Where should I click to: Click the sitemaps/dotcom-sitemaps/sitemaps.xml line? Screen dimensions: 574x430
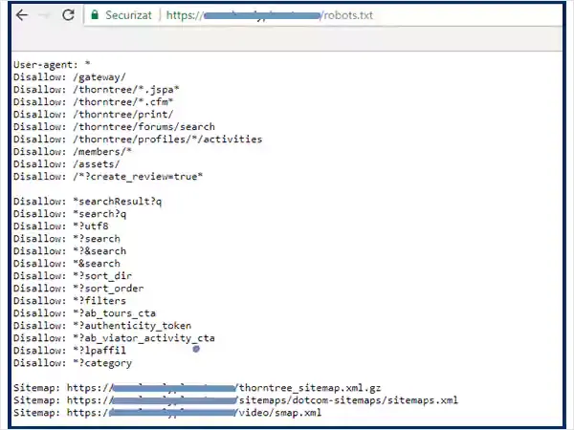[x=235, y=400]
